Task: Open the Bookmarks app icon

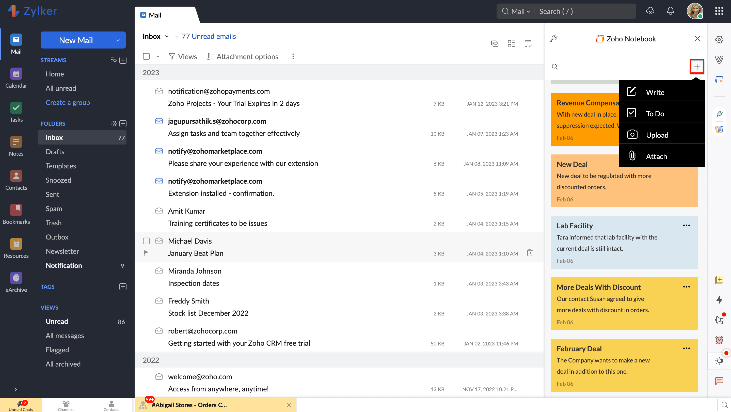Action: coord(16,210)
